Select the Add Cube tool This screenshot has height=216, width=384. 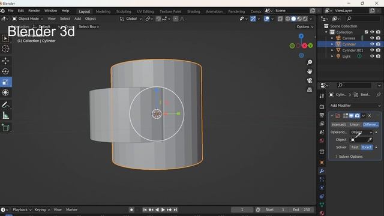point(5,128)
